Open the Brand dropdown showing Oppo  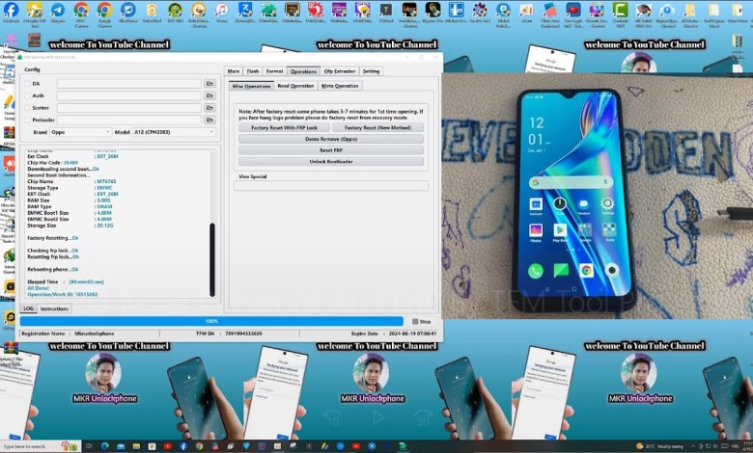[x=80, y=132]
